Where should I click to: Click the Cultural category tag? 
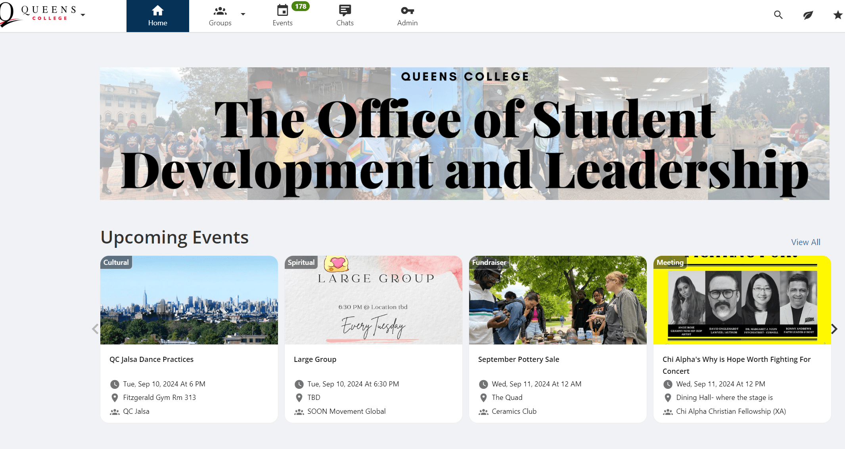tap(116, 262)
